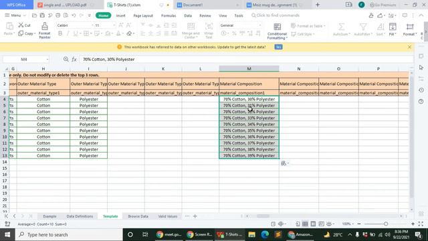Click Go Premium button
This screenshot has width=428, height=241.
click(383, 5)
